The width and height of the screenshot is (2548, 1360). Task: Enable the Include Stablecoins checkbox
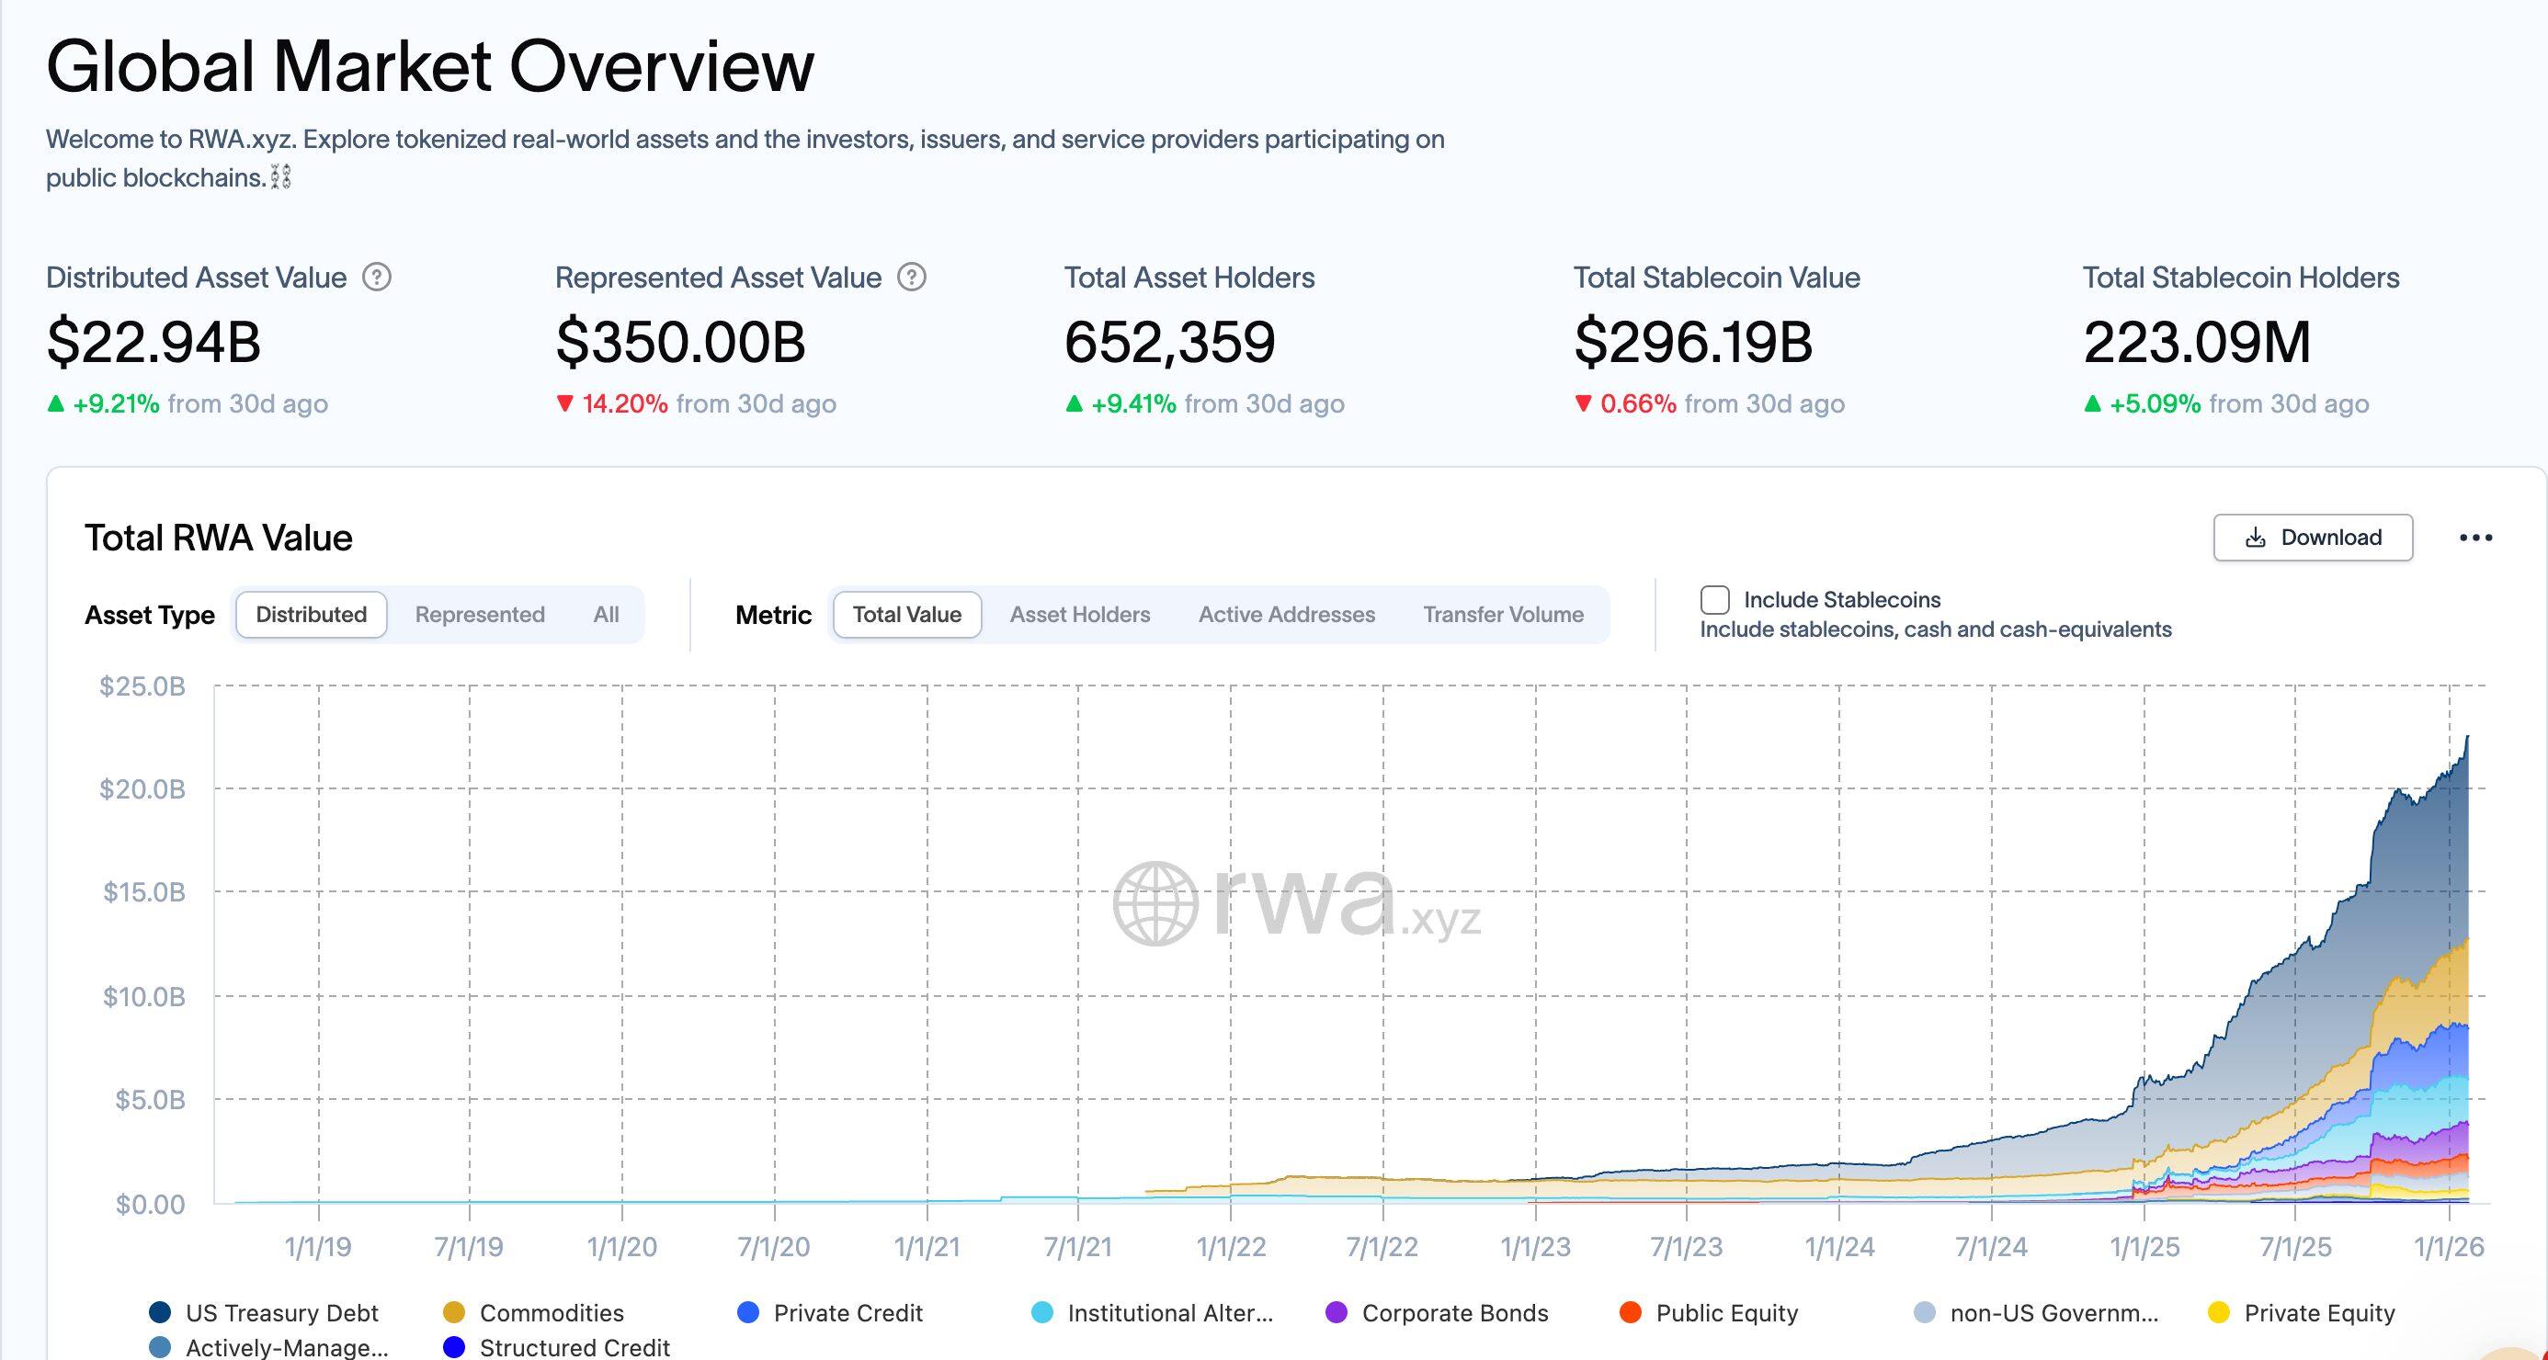coord(1714,598)
